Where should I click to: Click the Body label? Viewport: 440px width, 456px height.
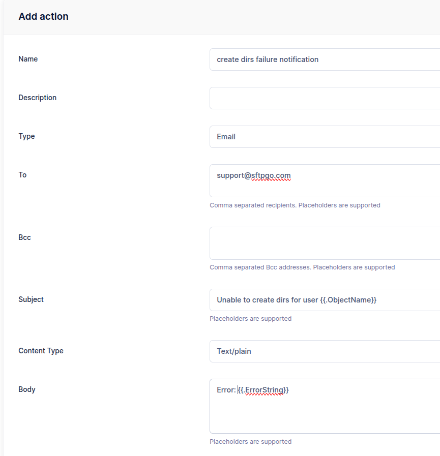(27, 389)
